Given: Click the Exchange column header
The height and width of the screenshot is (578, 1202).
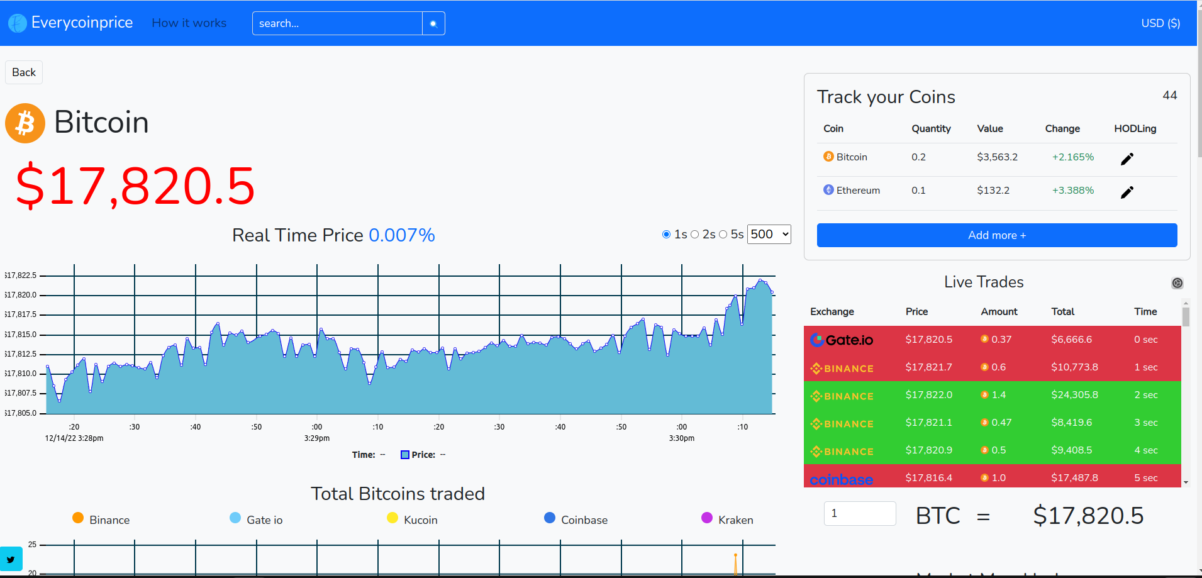Looking at the screenshot, I should pos(832,311).
